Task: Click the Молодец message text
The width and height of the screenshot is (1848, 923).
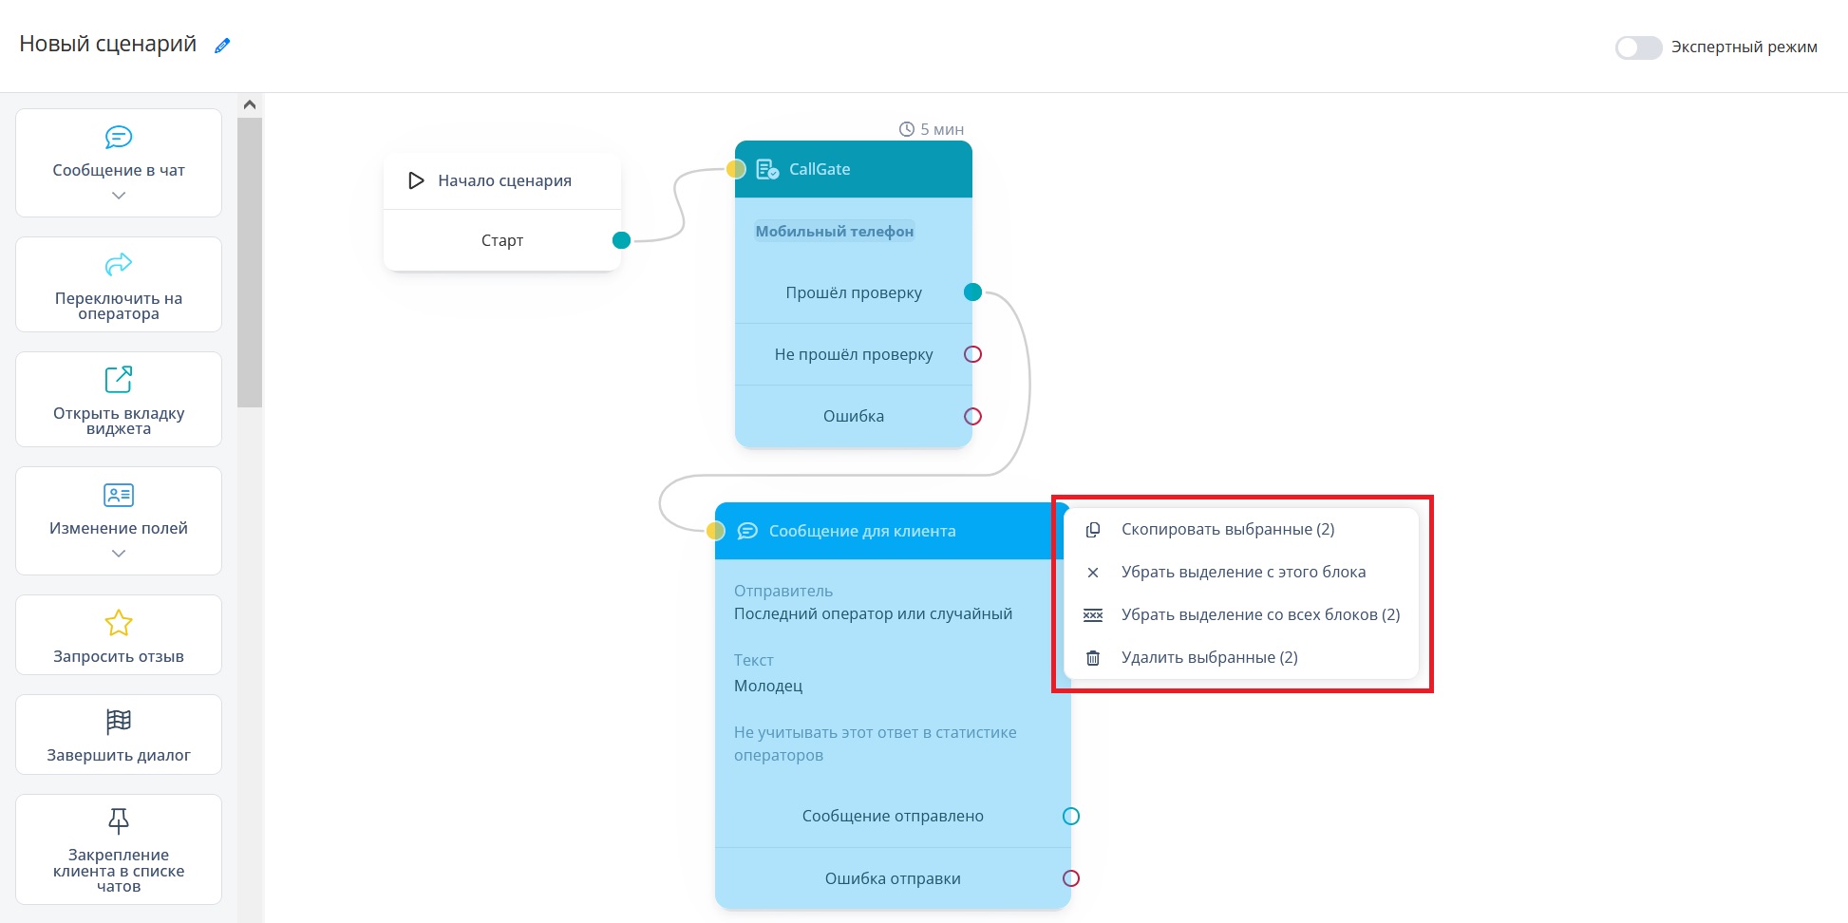Action: 768,686
